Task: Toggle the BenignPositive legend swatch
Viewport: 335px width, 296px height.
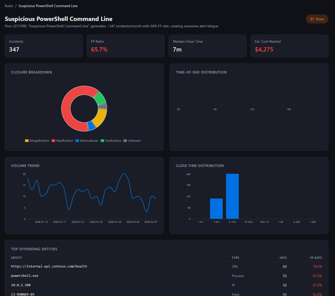Action: pos(27,141)
